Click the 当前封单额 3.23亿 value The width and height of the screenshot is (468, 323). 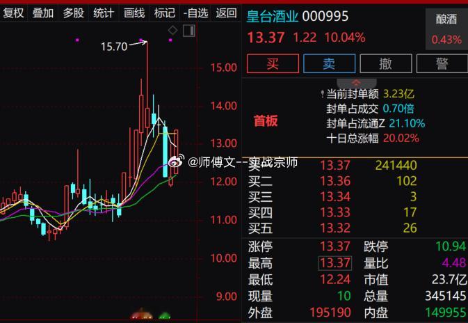pos(398,94)
